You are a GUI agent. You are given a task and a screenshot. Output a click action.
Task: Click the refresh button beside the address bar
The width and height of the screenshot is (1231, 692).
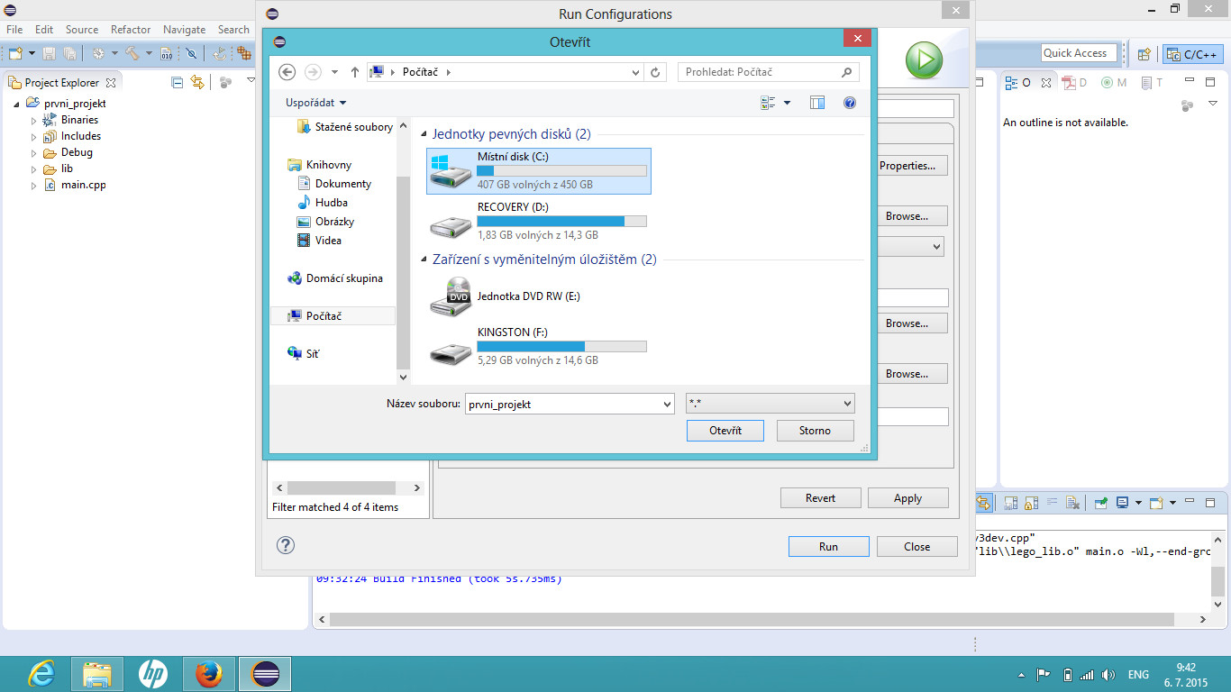pyautogui.click(x=655, y=72)
